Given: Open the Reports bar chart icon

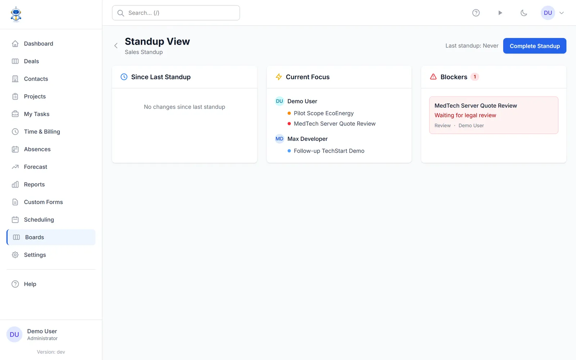Looking at the screenshot, I should [15, 185].
